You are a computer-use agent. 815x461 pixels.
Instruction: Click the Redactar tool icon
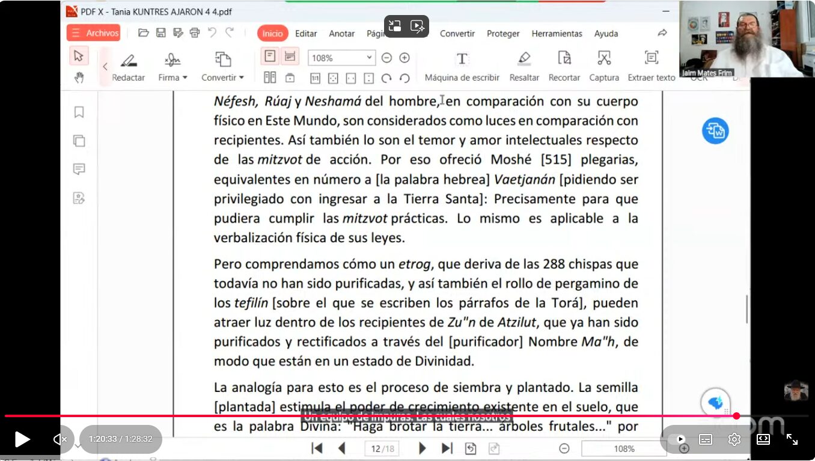tap(128, 60)
